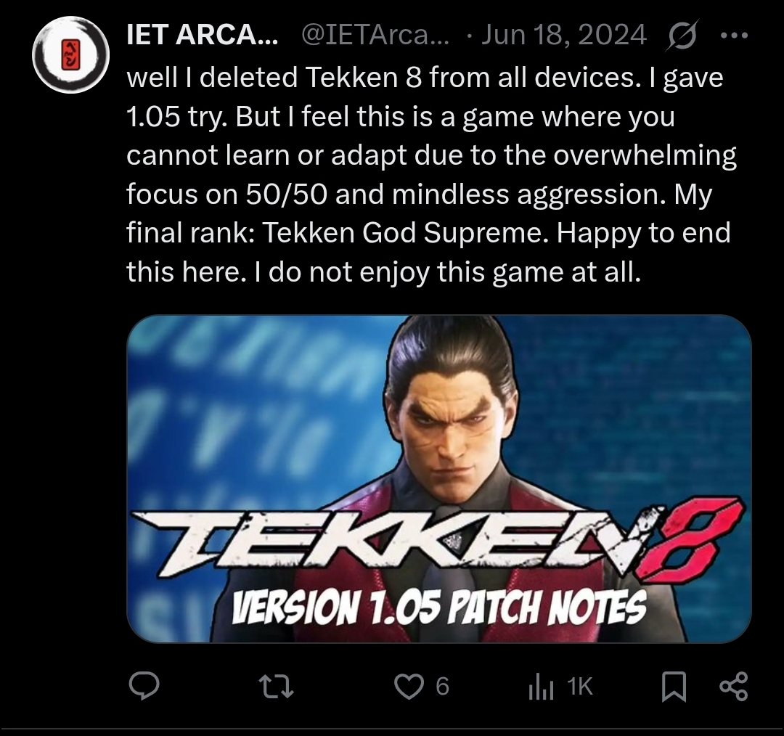Click the red emblem inside the avatar
This screenshot has width=784, height=736.
pyautogui.click(x=70, y=55)
